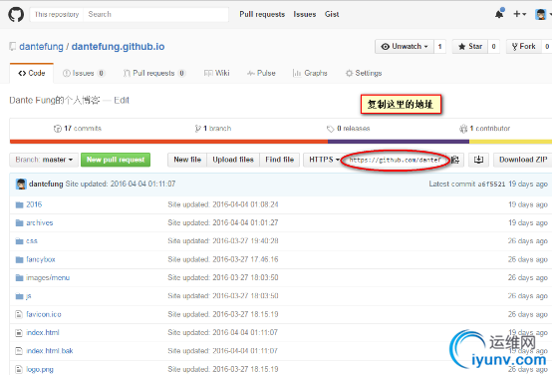Click the copy-to-clipboard icon beside the URL
This screenshot has height=376, width=552.
tap(455, 160)
